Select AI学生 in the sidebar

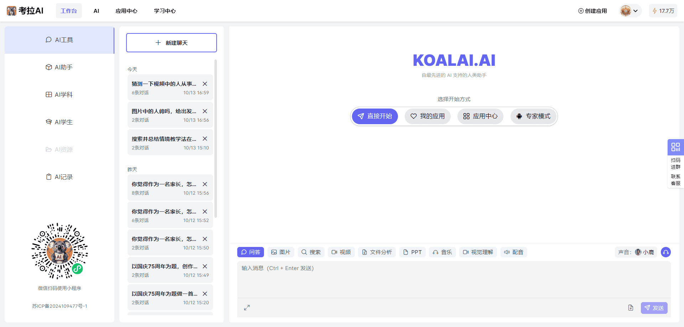point(59,122)
